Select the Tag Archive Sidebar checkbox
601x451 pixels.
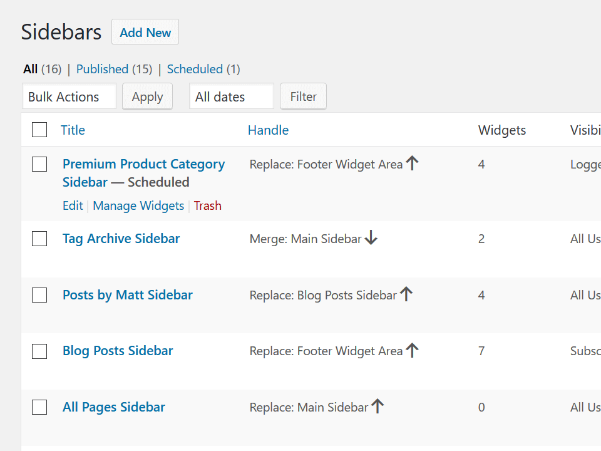click(x=39, y=239)
